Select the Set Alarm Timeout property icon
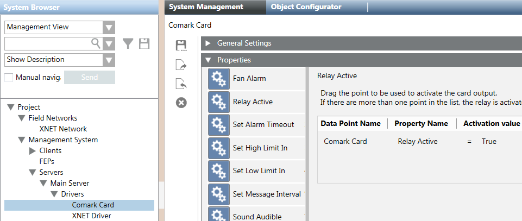This screenshot has height=221, width=522. pyautogui.click(x=218, y=125)
